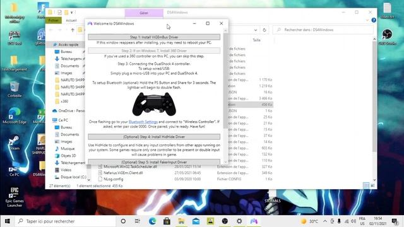Open the Windows Start menu

coord(7,221)
